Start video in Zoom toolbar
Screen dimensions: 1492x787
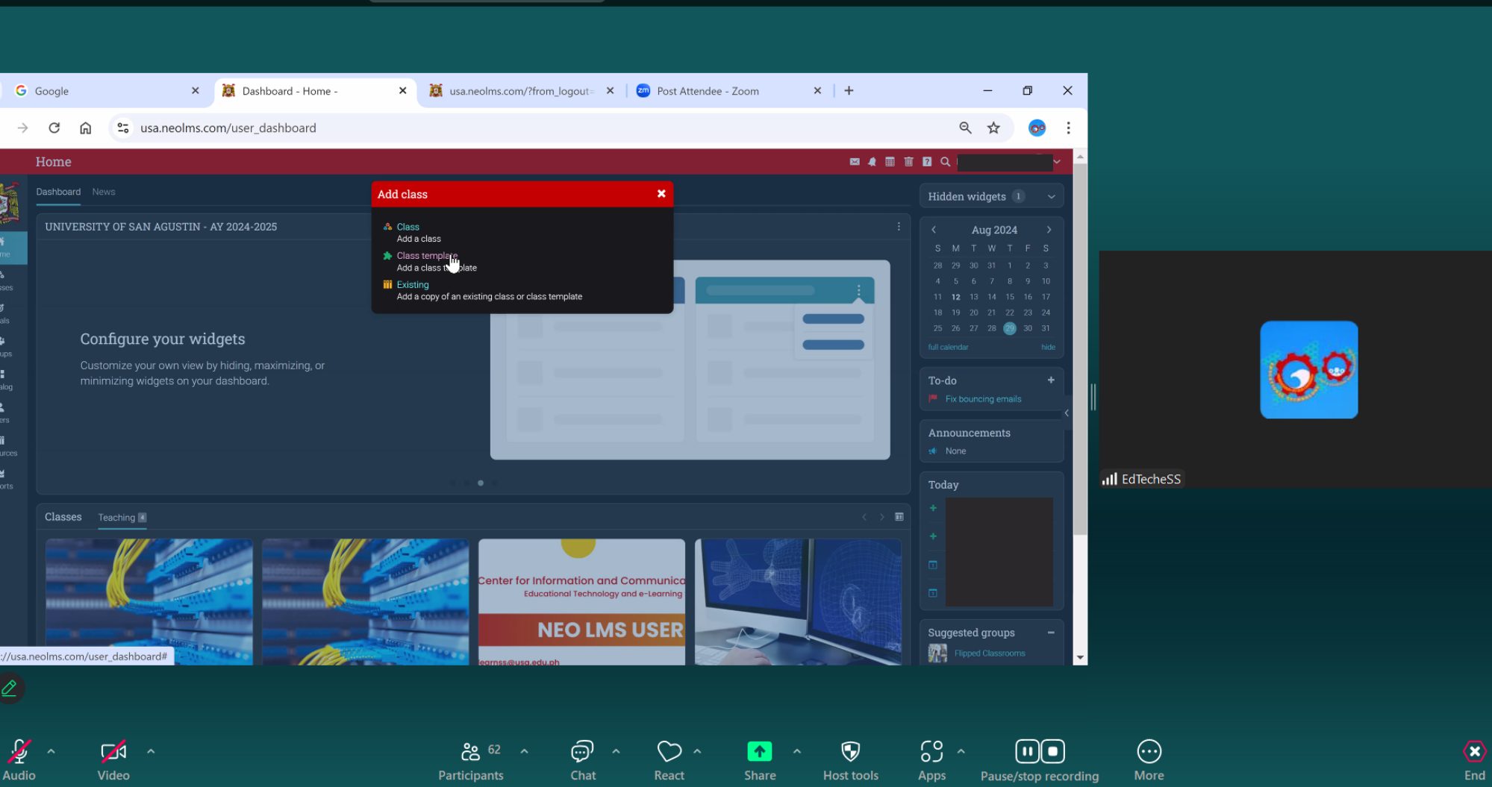(x=113, y=759)
